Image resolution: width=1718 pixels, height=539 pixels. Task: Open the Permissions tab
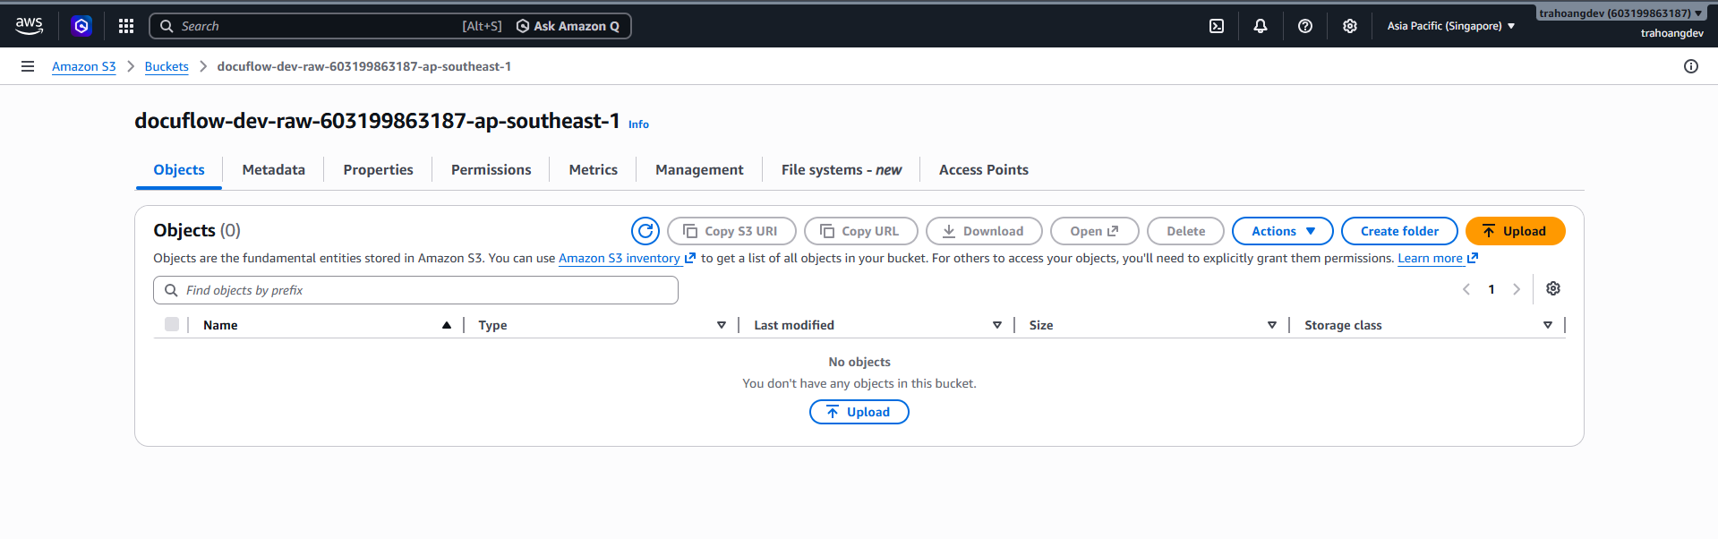point(491,169)
